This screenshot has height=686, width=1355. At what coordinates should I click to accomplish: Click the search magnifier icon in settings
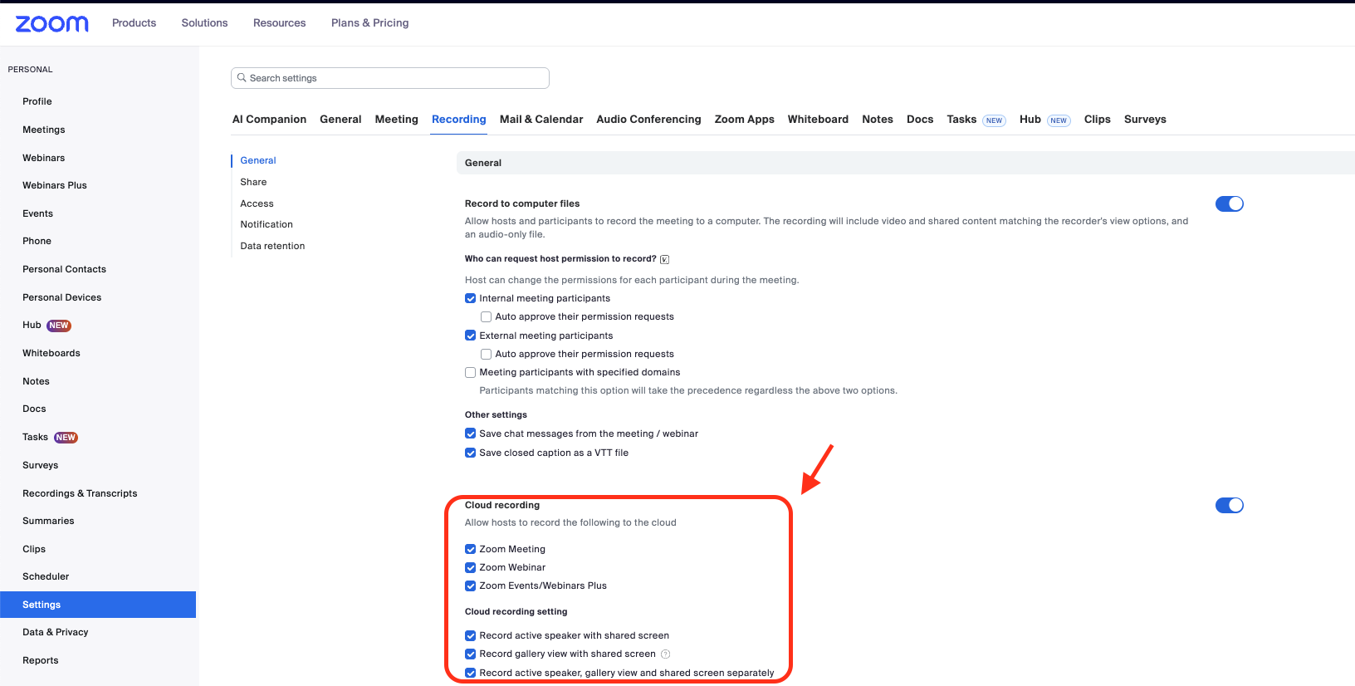click(x=242, y=77)
